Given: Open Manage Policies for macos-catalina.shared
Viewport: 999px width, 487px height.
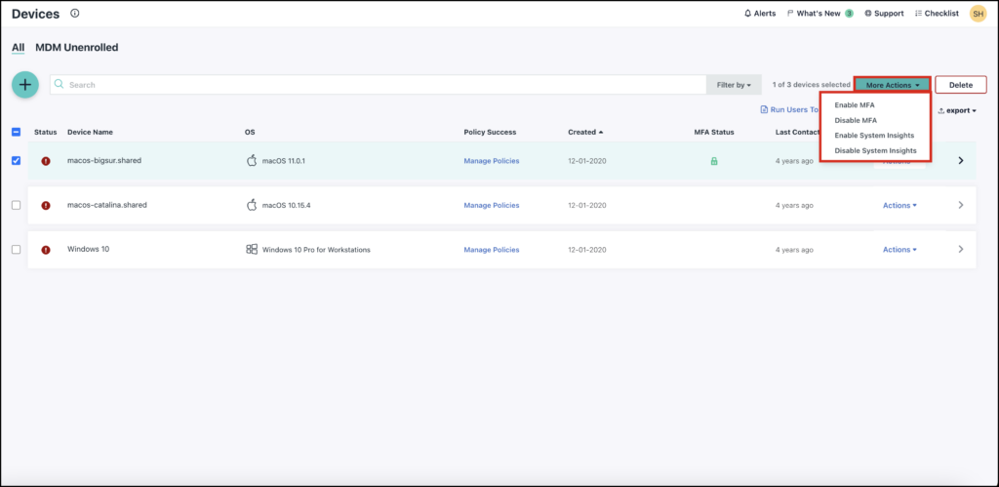Looking at the screenshot, I should tap(492, 205).
